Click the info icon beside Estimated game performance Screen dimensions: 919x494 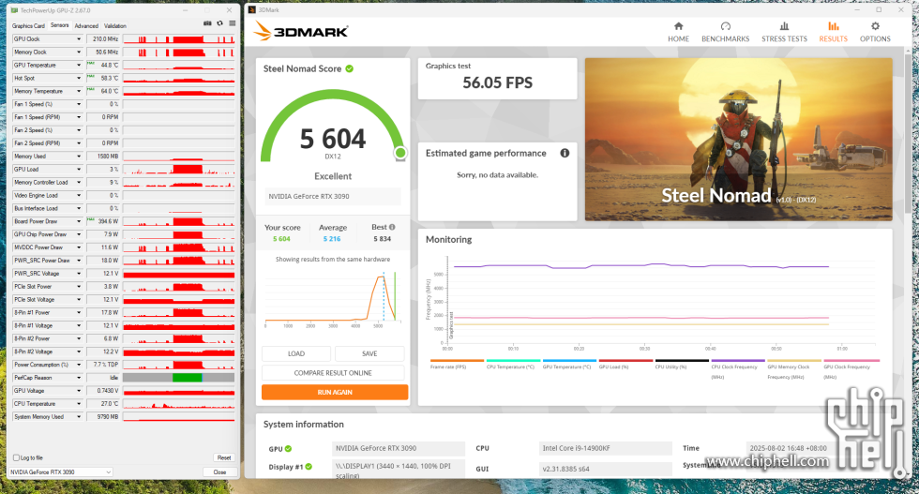565,153
